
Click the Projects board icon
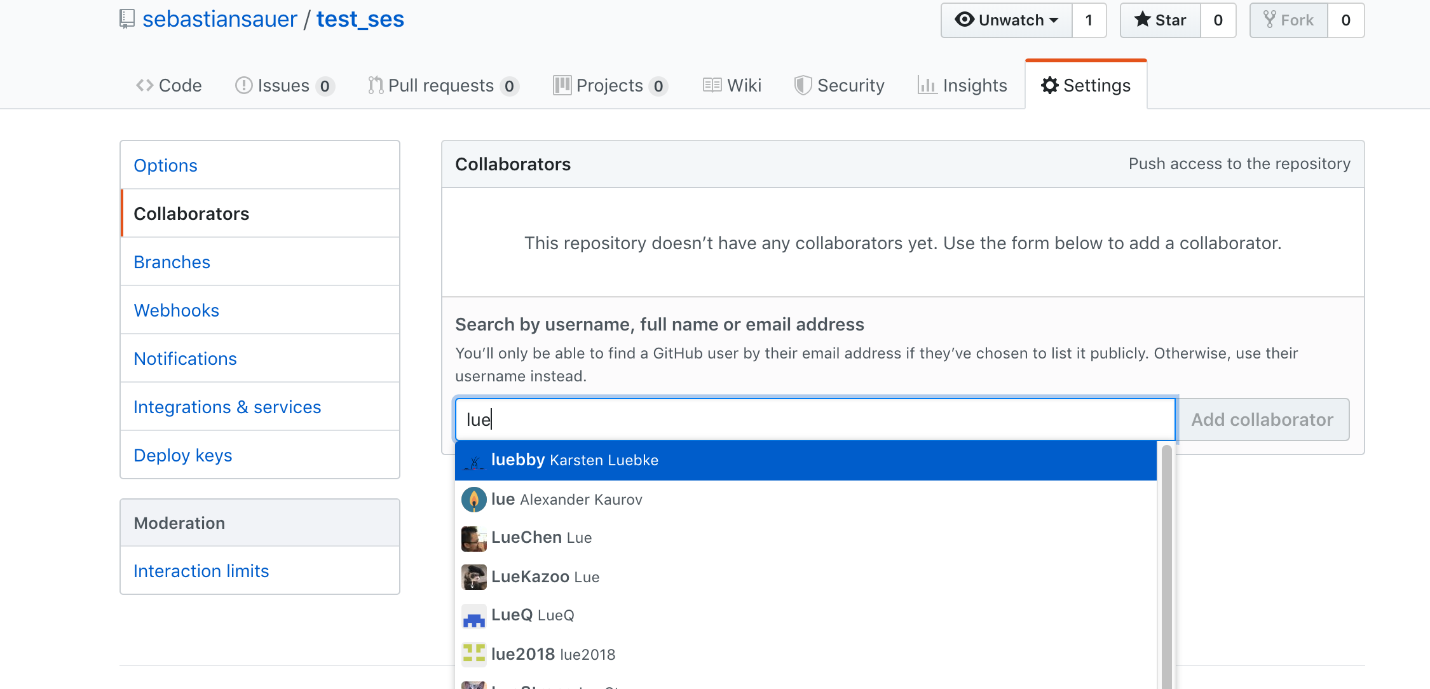(562, 85)
